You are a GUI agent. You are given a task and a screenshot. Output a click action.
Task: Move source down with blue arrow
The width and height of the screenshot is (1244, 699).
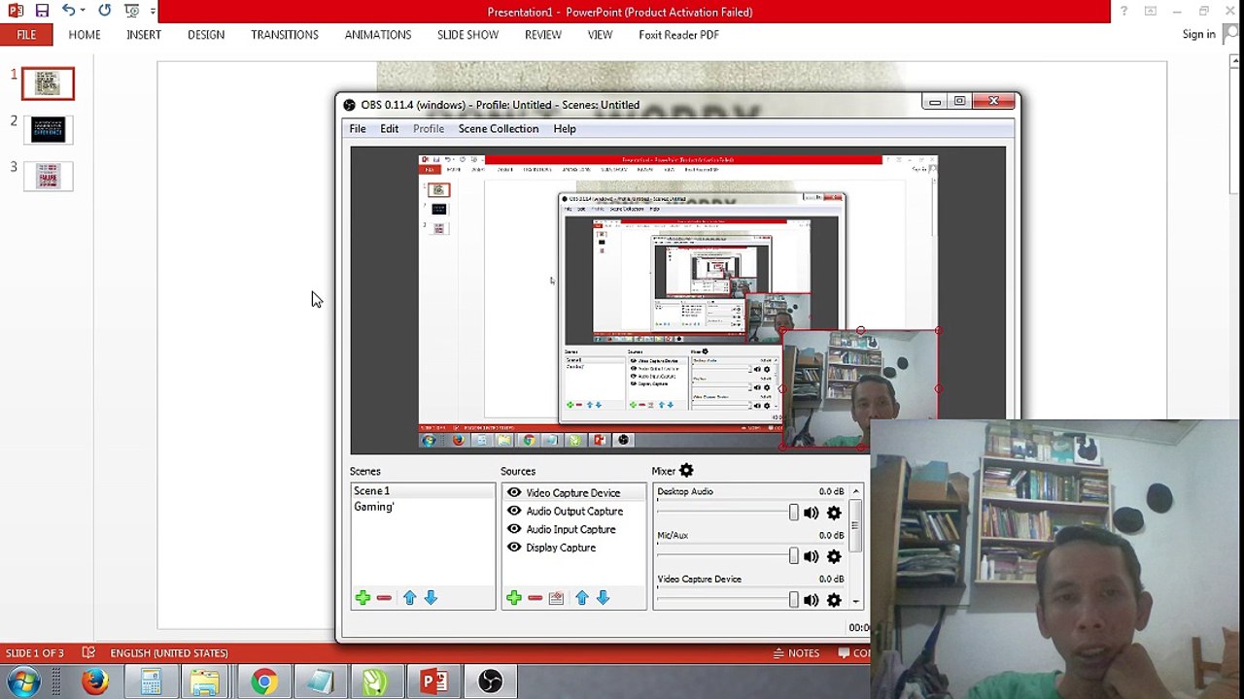point(603,598)
